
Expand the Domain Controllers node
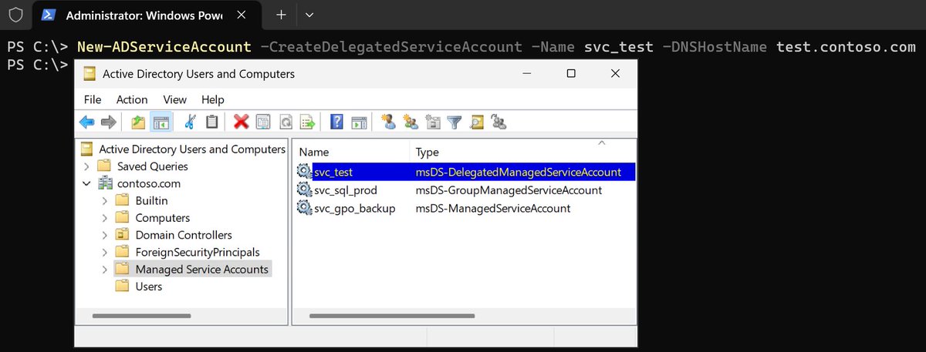click(x=104, y=235)
